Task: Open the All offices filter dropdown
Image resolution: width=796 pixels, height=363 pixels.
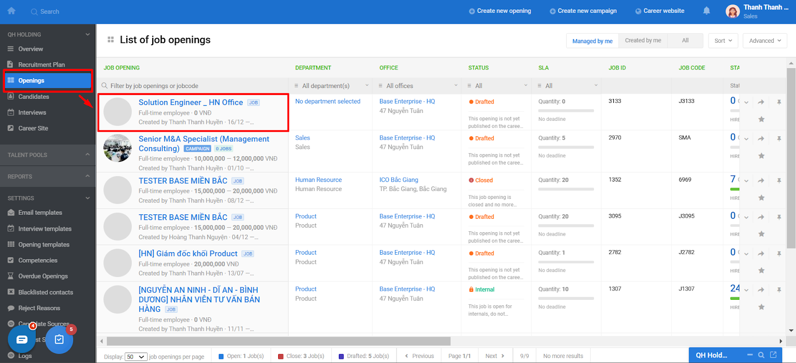Action: [418, 86]
